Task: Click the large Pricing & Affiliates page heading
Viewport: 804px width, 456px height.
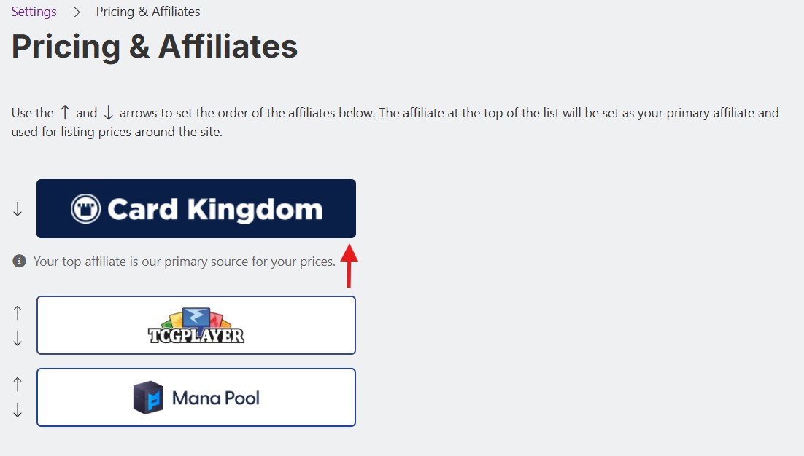Action: [x=155, y=47]
